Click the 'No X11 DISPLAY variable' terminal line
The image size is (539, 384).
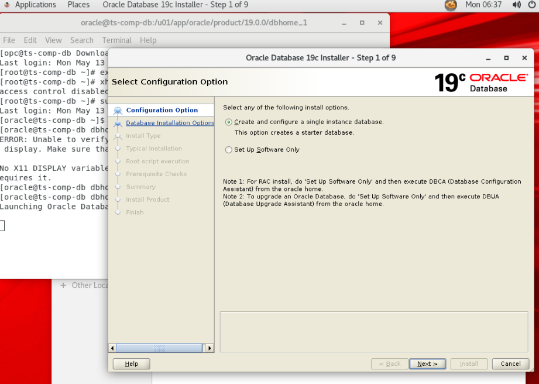(x=54, y=168)
